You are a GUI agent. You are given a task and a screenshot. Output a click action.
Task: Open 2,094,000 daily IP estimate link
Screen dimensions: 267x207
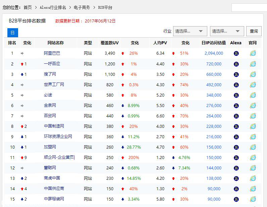point(214,53)
